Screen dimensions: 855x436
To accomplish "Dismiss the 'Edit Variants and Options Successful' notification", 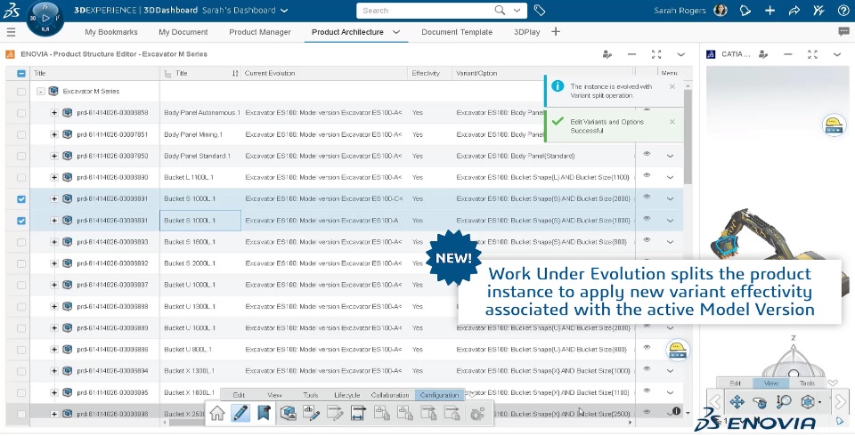I will coord(672,122).
